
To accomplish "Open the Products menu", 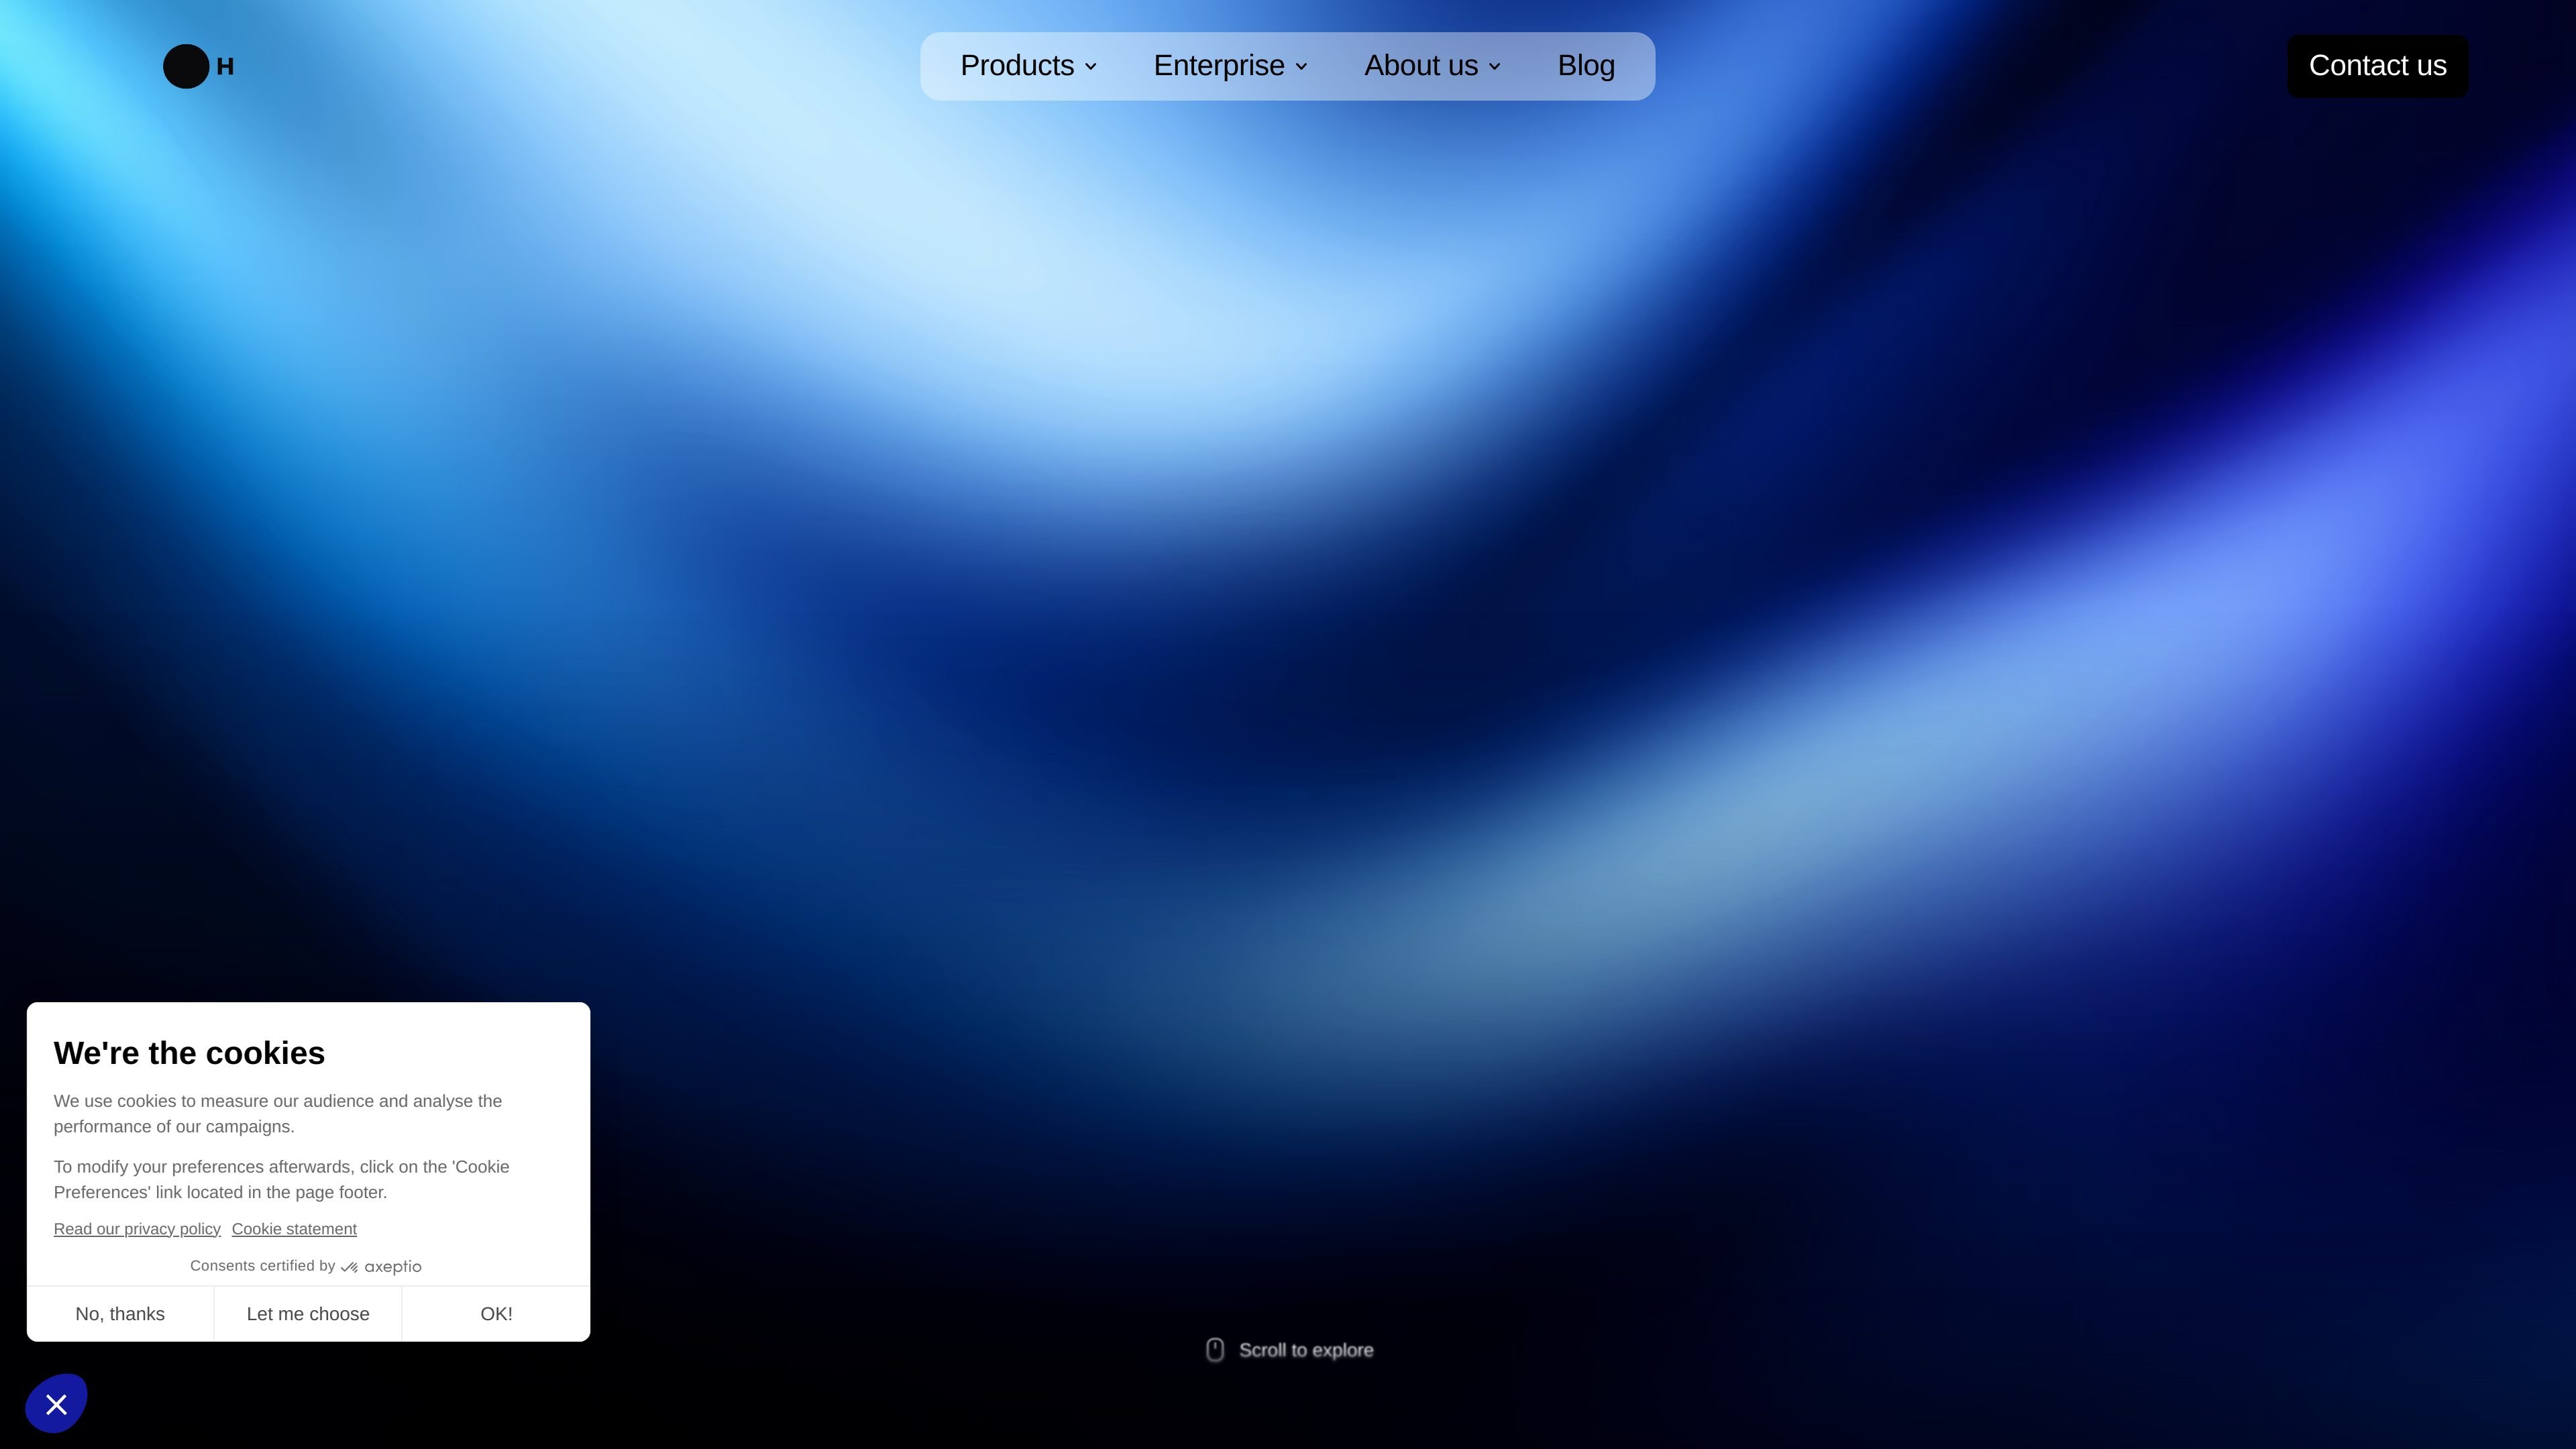I will pos(1028,66).
